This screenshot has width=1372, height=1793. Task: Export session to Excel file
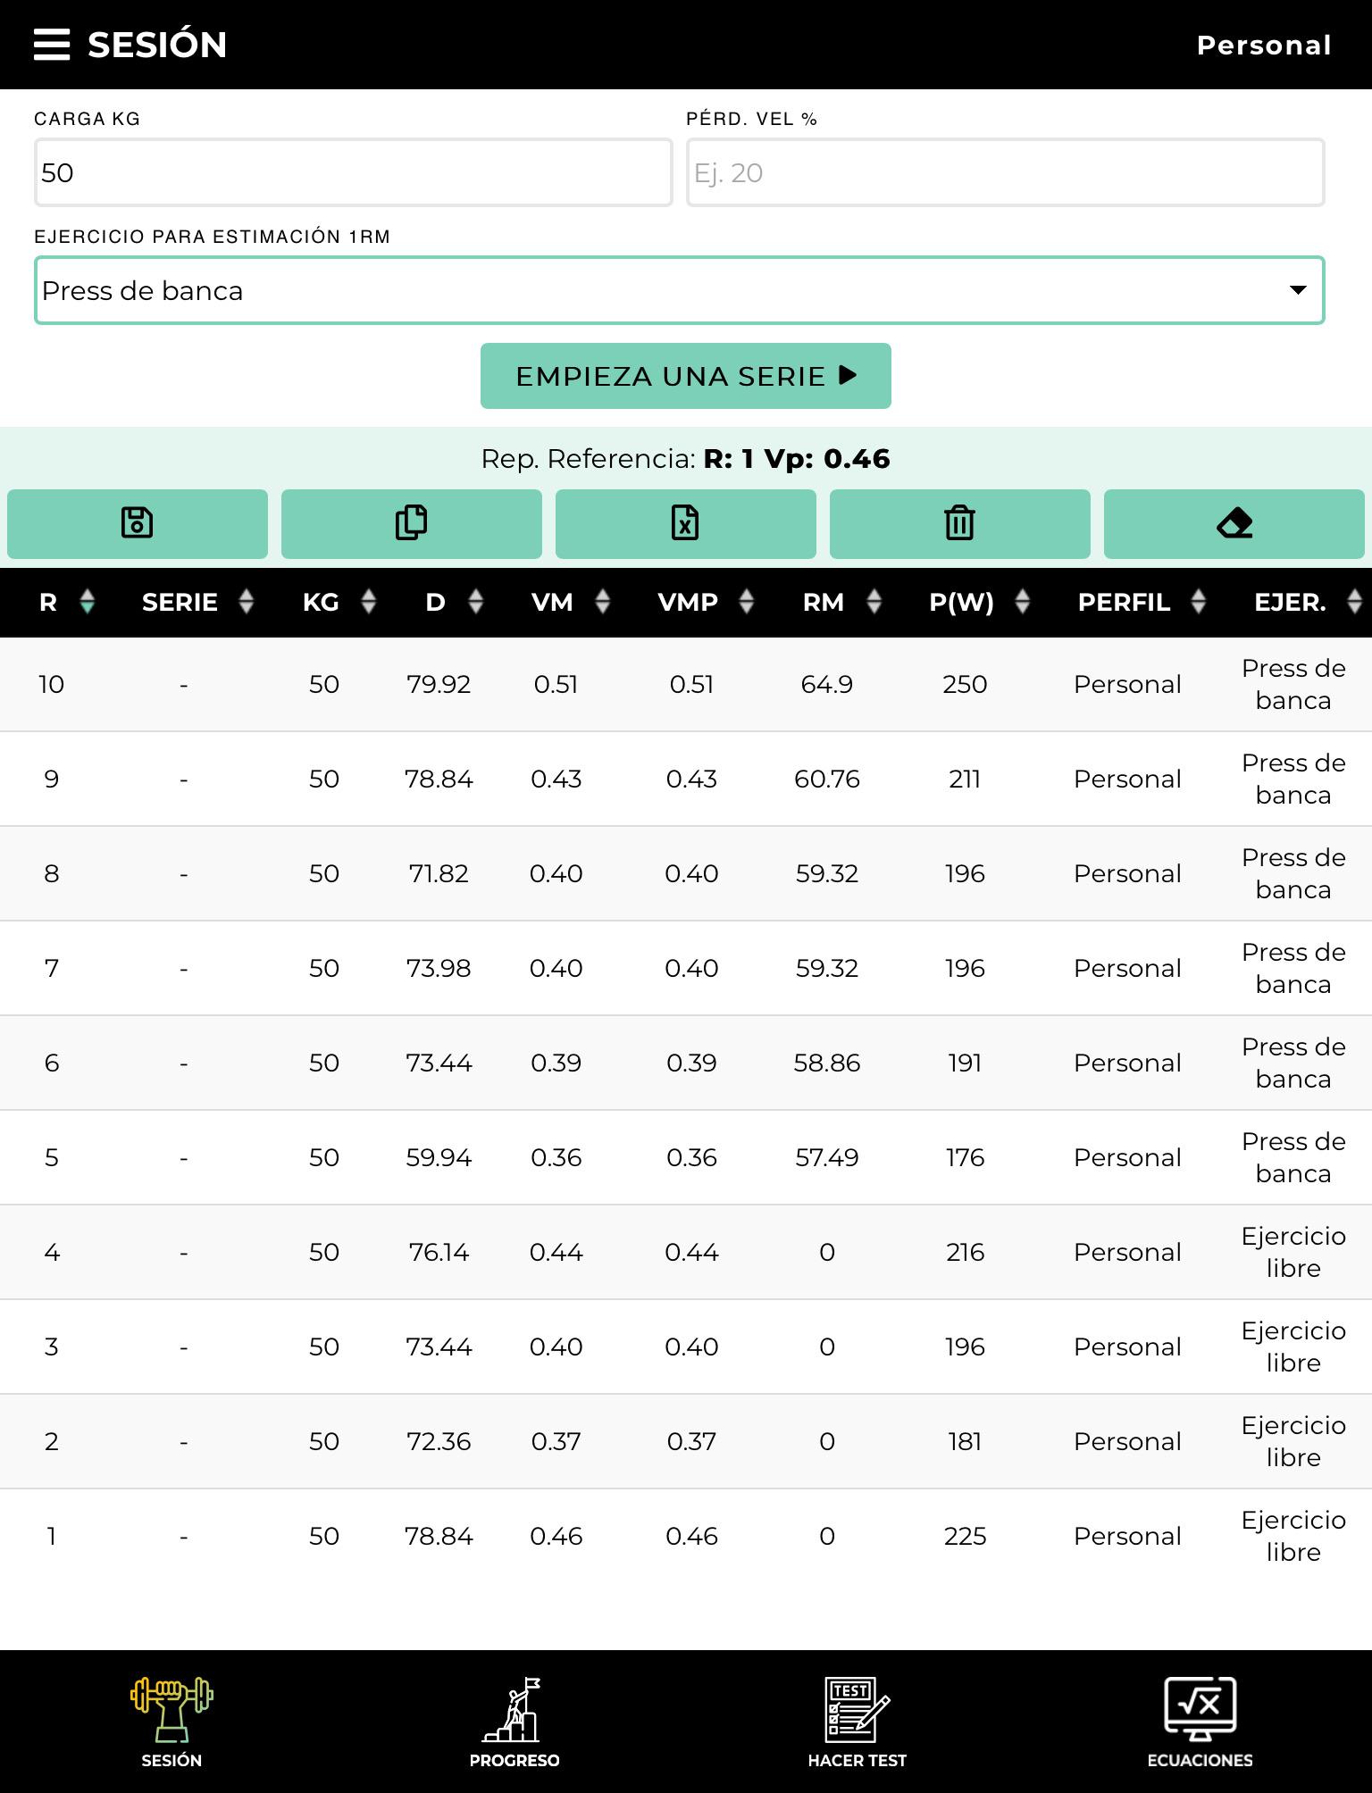[x=685, y=524]
